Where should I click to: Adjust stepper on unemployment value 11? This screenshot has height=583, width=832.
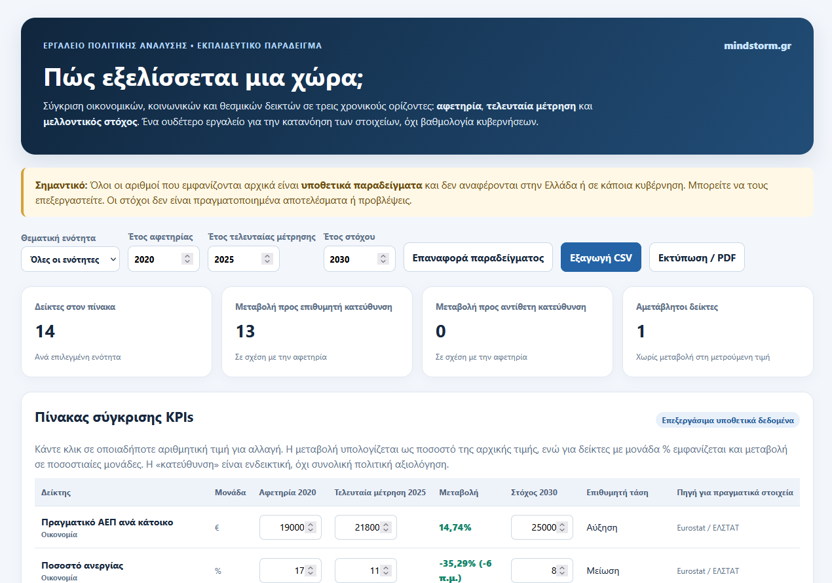pos(386,571)
